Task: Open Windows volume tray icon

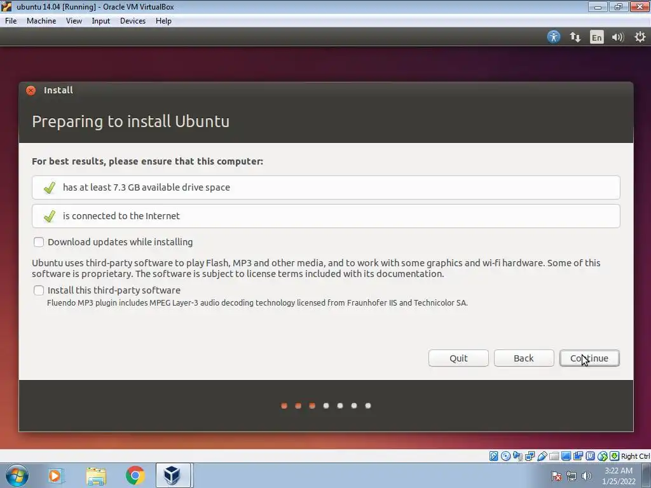Action: pos(587,476)
